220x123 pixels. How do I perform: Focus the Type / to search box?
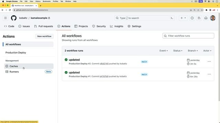tap(144, 18)
